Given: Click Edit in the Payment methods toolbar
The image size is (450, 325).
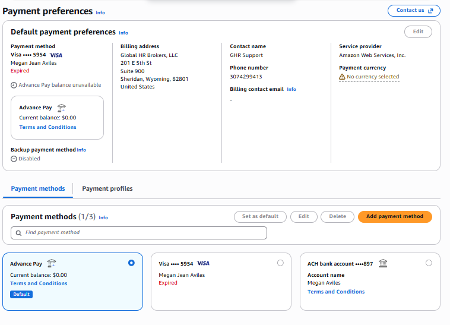Looking at the screenshot, I should click(x=303, y=216).
